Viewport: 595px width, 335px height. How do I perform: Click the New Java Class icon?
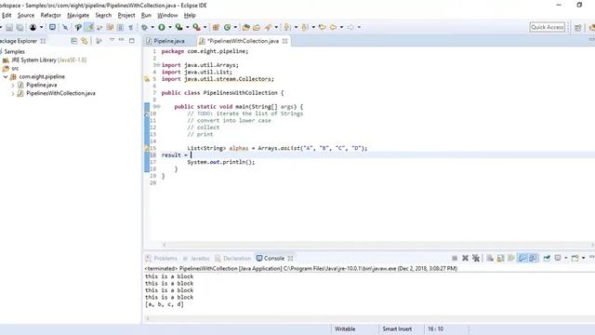click(x=227, y=27)
